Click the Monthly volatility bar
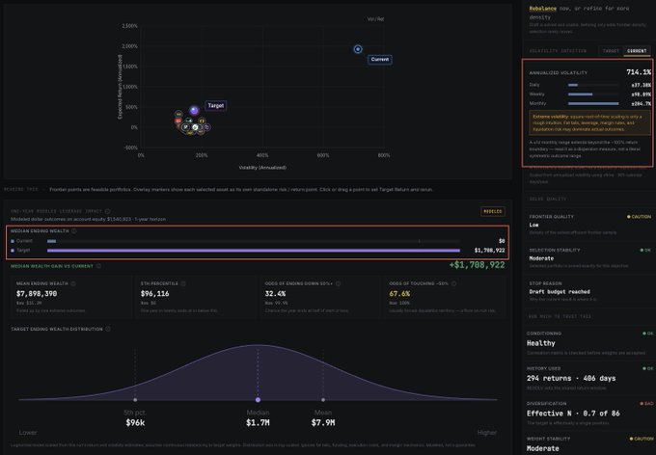This screenshot has width=656, height=455. point(593,103)
